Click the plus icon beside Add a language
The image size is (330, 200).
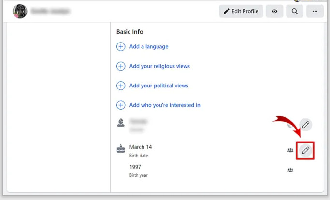tap(121, 47)
